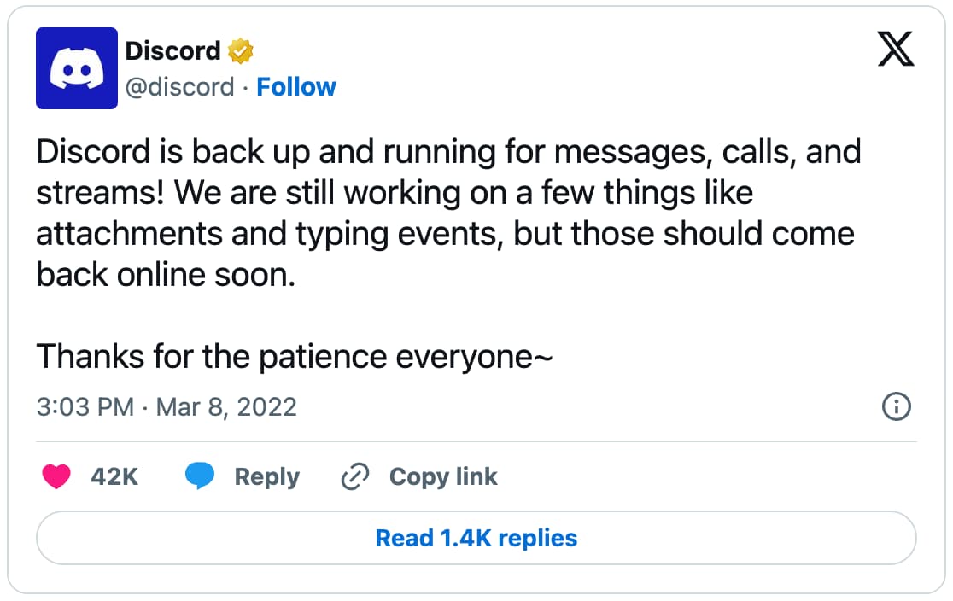Click 'attachments and typing events' text line
953x601 pixels.
pos(446,234)
